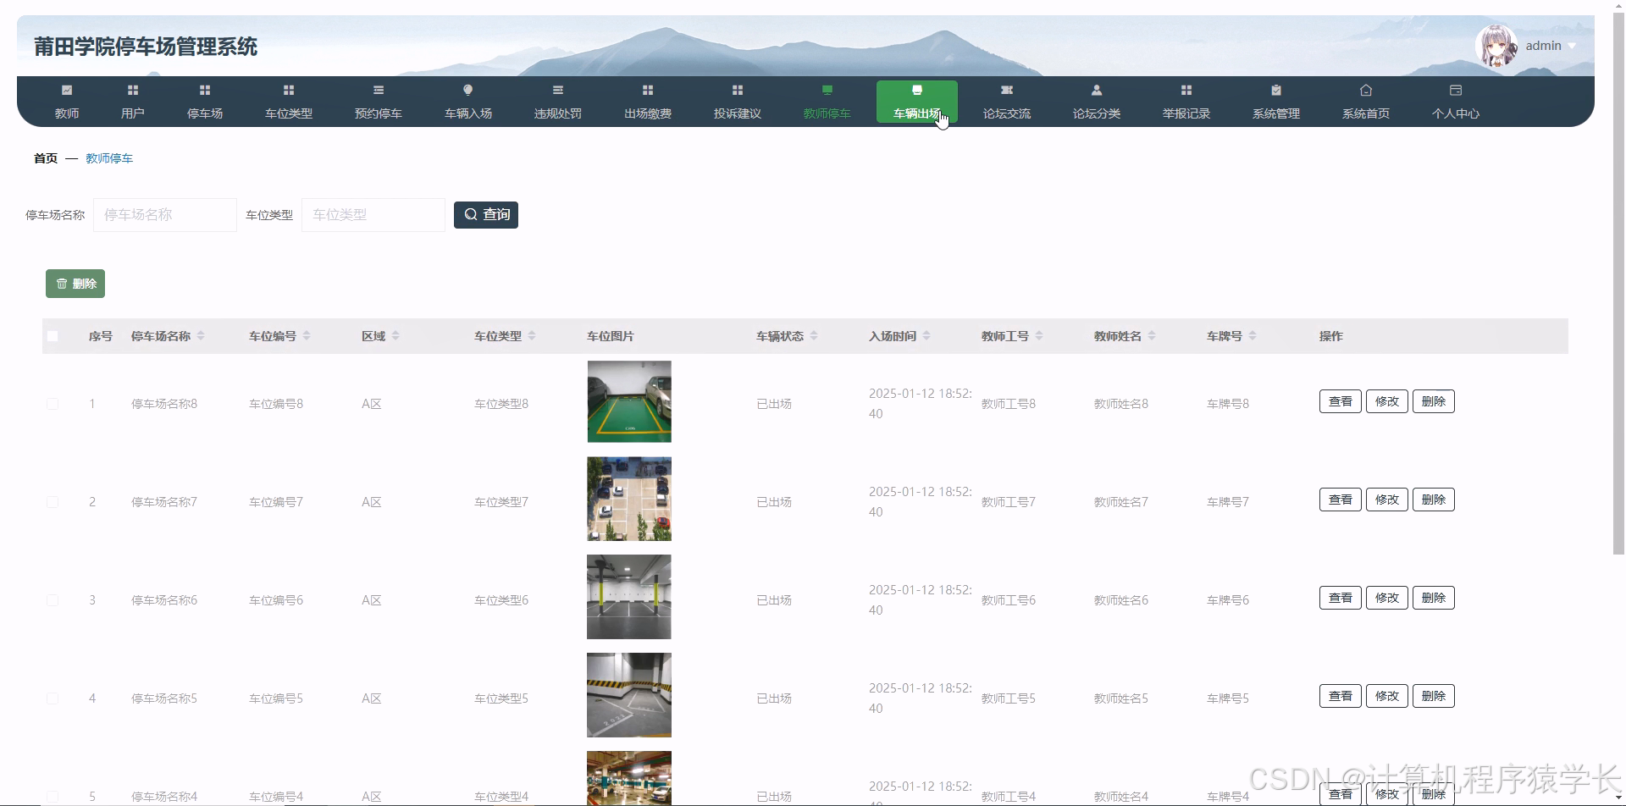This screenshot has width=1626, height=806.
Task: Click the 车辆入场 bulb icon
Action: (468, 90)
